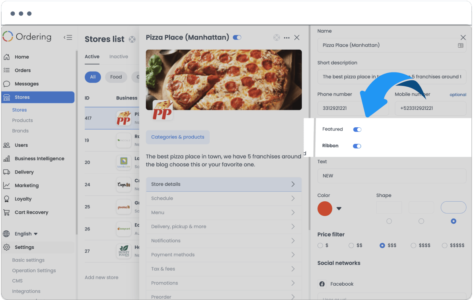
Task: Select the Stores storefront icon
Action: tap(7, 97)
